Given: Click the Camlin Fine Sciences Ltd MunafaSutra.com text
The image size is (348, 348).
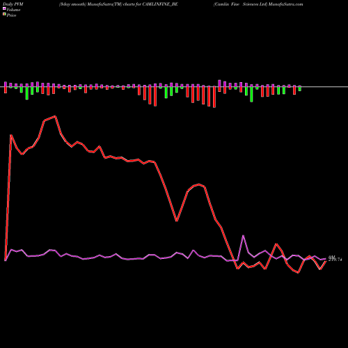Looking at the screenshot, I should [258, 4].
